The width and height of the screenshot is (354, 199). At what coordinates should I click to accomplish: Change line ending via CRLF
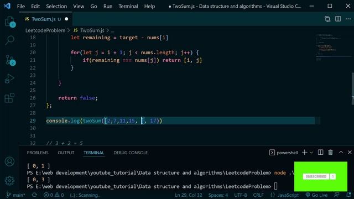pos(258,195)
